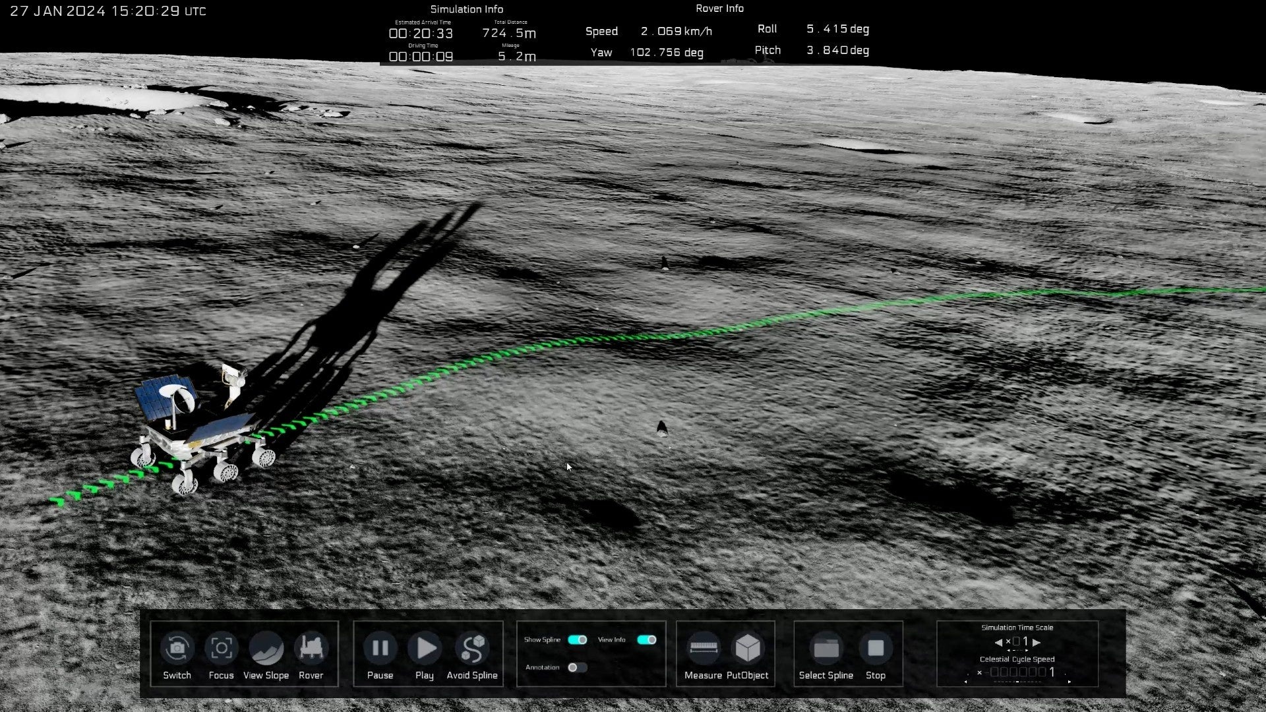The image size is (1266, 712).
Task: Open the Measure ruler tool
Action: point(703,649)
